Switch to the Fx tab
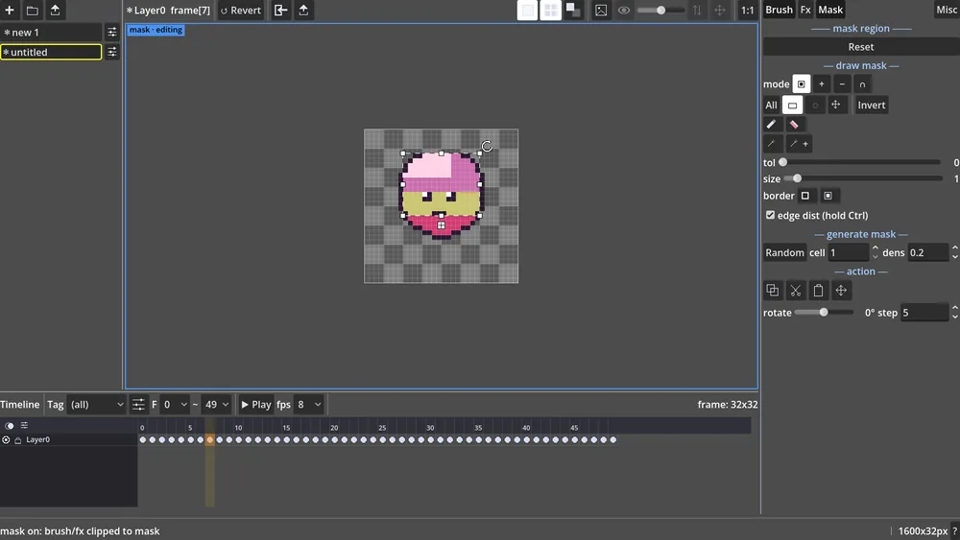The height and width of the screenshot is (540, 960). click(805, 10)
